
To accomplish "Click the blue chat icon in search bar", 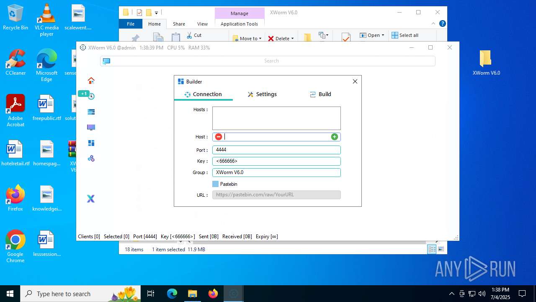I will (x=106, y=61).
